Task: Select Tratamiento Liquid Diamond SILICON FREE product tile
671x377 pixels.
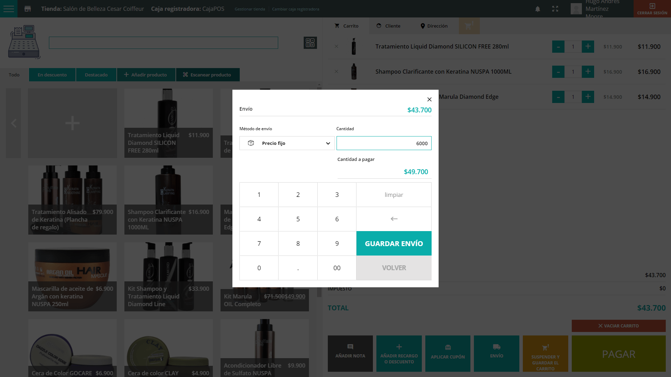Action: (168, 123)
